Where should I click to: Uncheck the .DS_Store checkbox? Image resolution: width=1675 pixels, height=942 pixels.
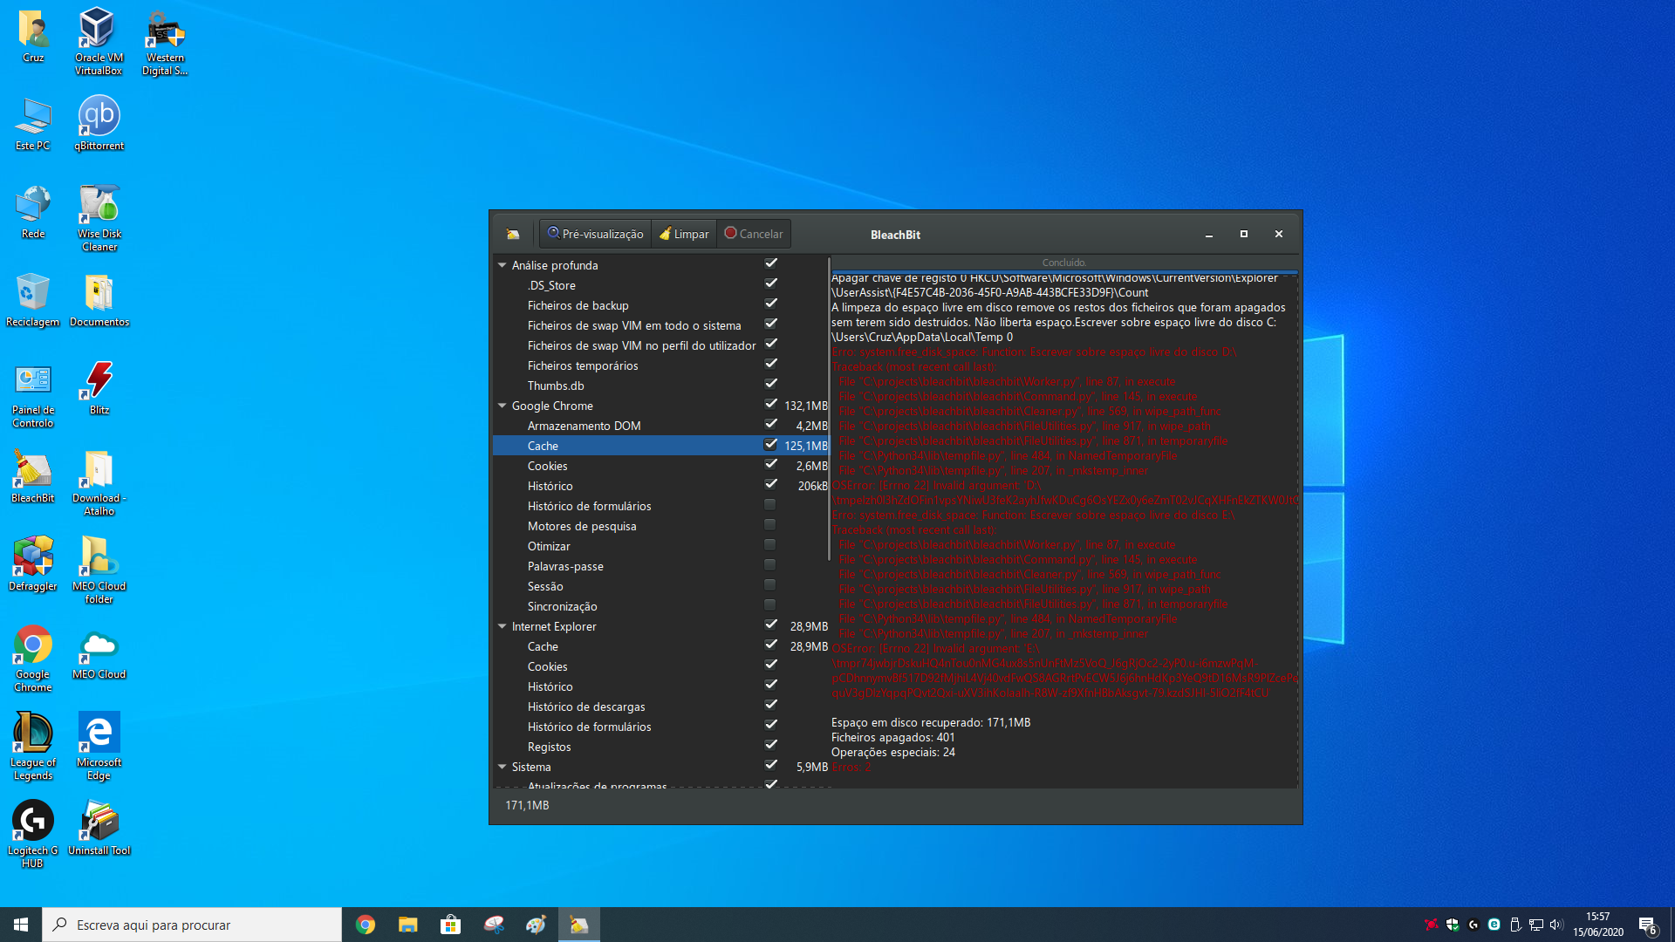click(x=770, y=283)
